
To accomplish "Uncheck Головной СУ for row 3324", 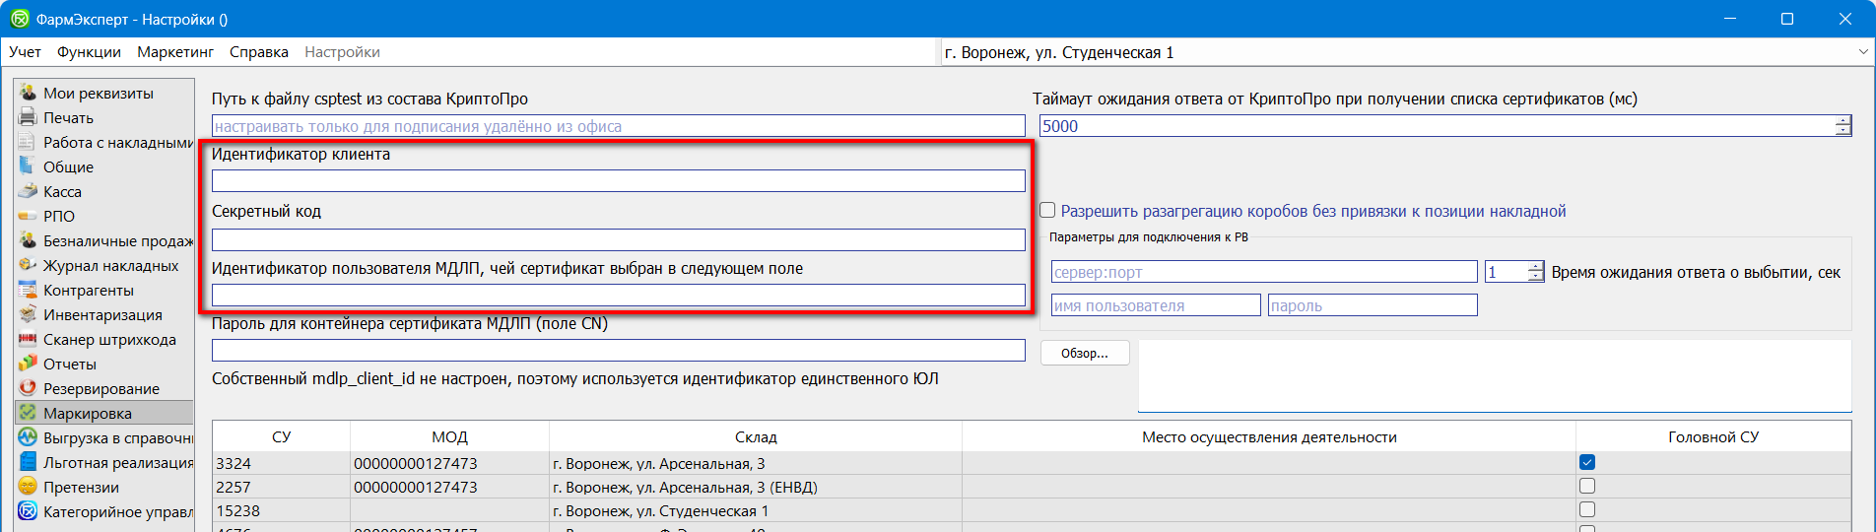I will tap(1586, 462).
